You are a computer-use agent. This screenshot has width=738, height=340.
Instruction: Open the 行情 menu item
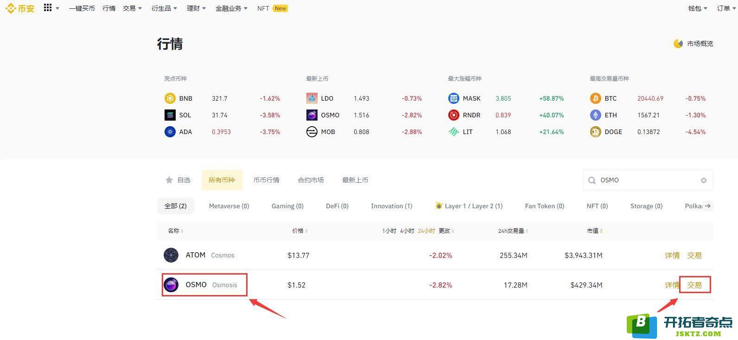109,8
